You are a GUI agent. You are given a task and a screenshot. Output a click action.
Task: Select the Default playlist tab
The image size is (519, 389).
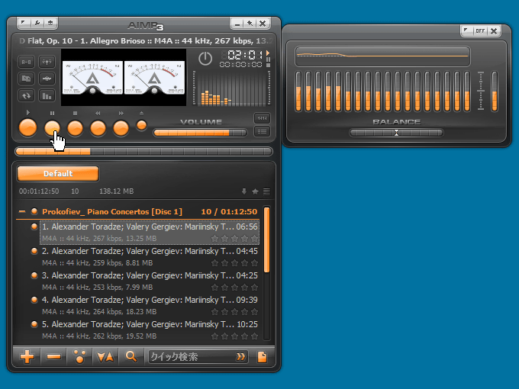point(58,173)
